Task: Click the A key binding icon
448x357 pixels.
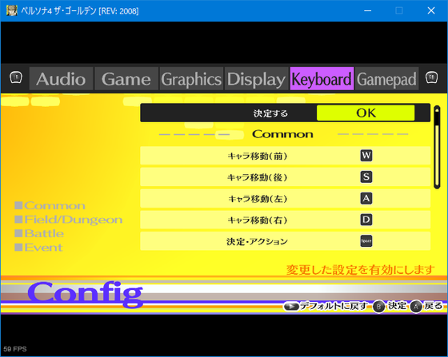Action: click(x=366, y=198)
